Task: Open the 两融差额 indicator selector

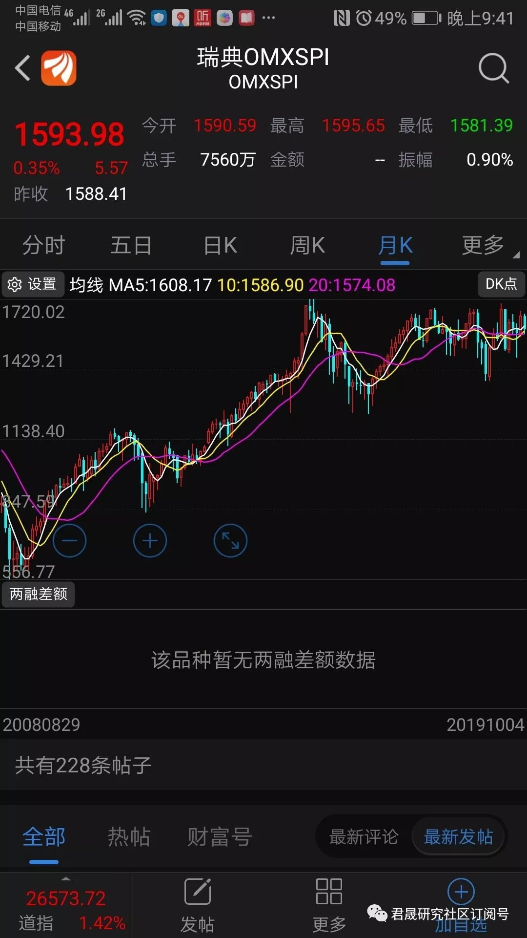Action: tap(39, 594)
